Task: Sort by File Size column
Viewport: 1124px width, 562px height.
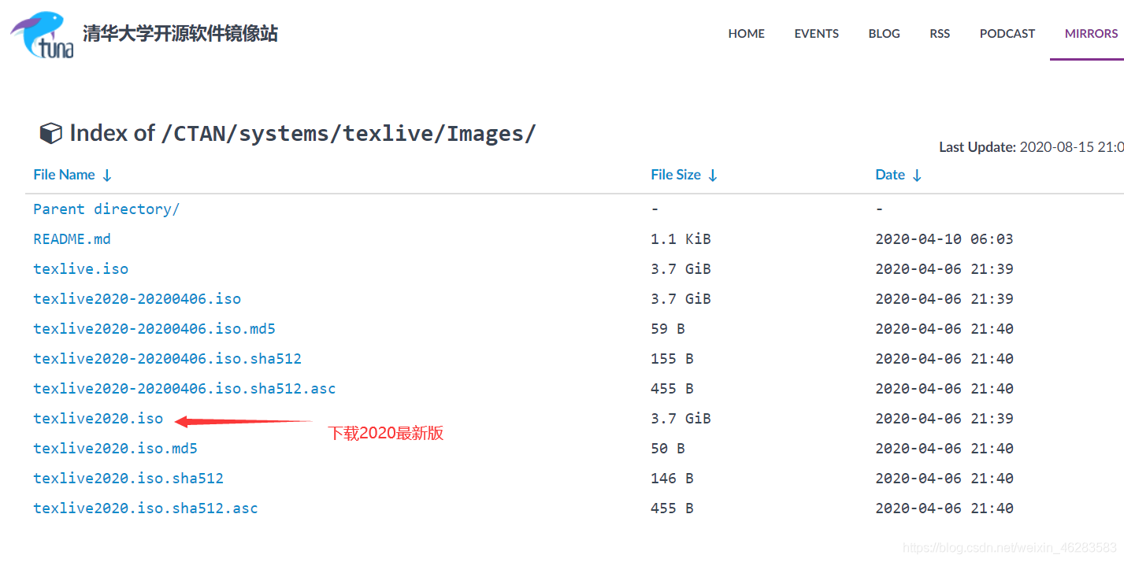Action: pyautogui.click(x=684, y=175)
